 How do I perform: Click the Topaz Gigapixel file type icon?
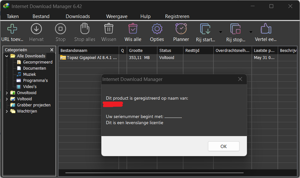point(63,57)
